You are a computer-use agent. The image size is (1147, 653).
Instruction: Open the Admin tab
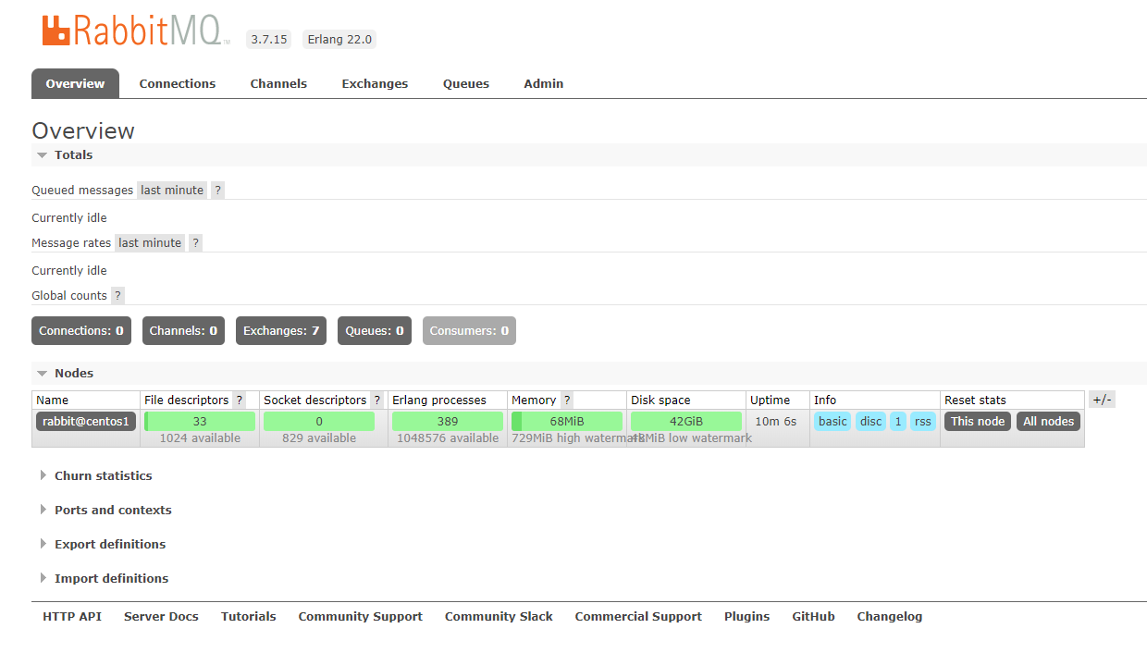coord(544,83)
